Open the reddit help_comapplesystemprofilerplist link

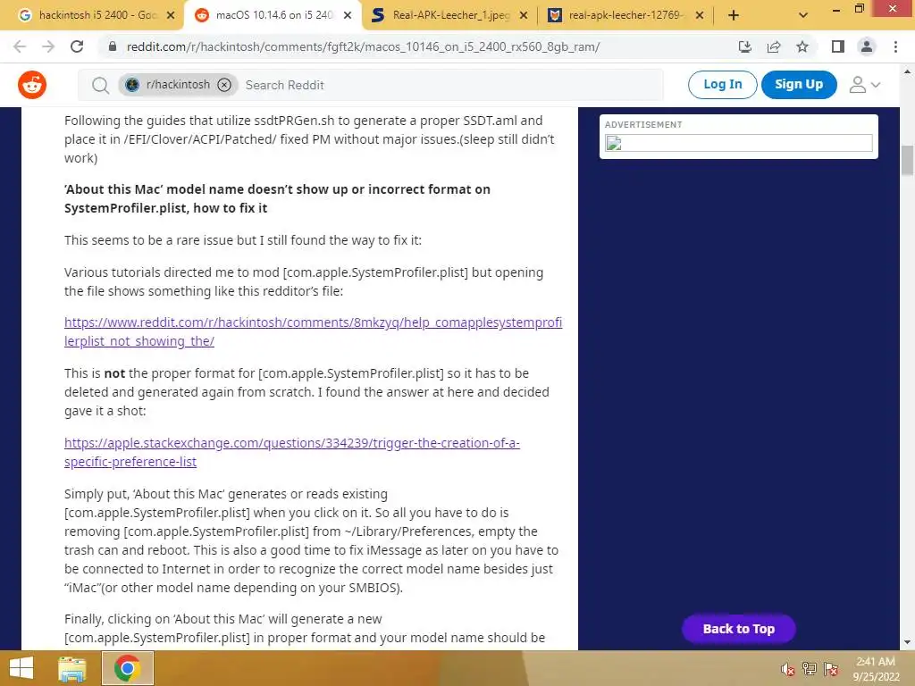click(x=313, y=331)
